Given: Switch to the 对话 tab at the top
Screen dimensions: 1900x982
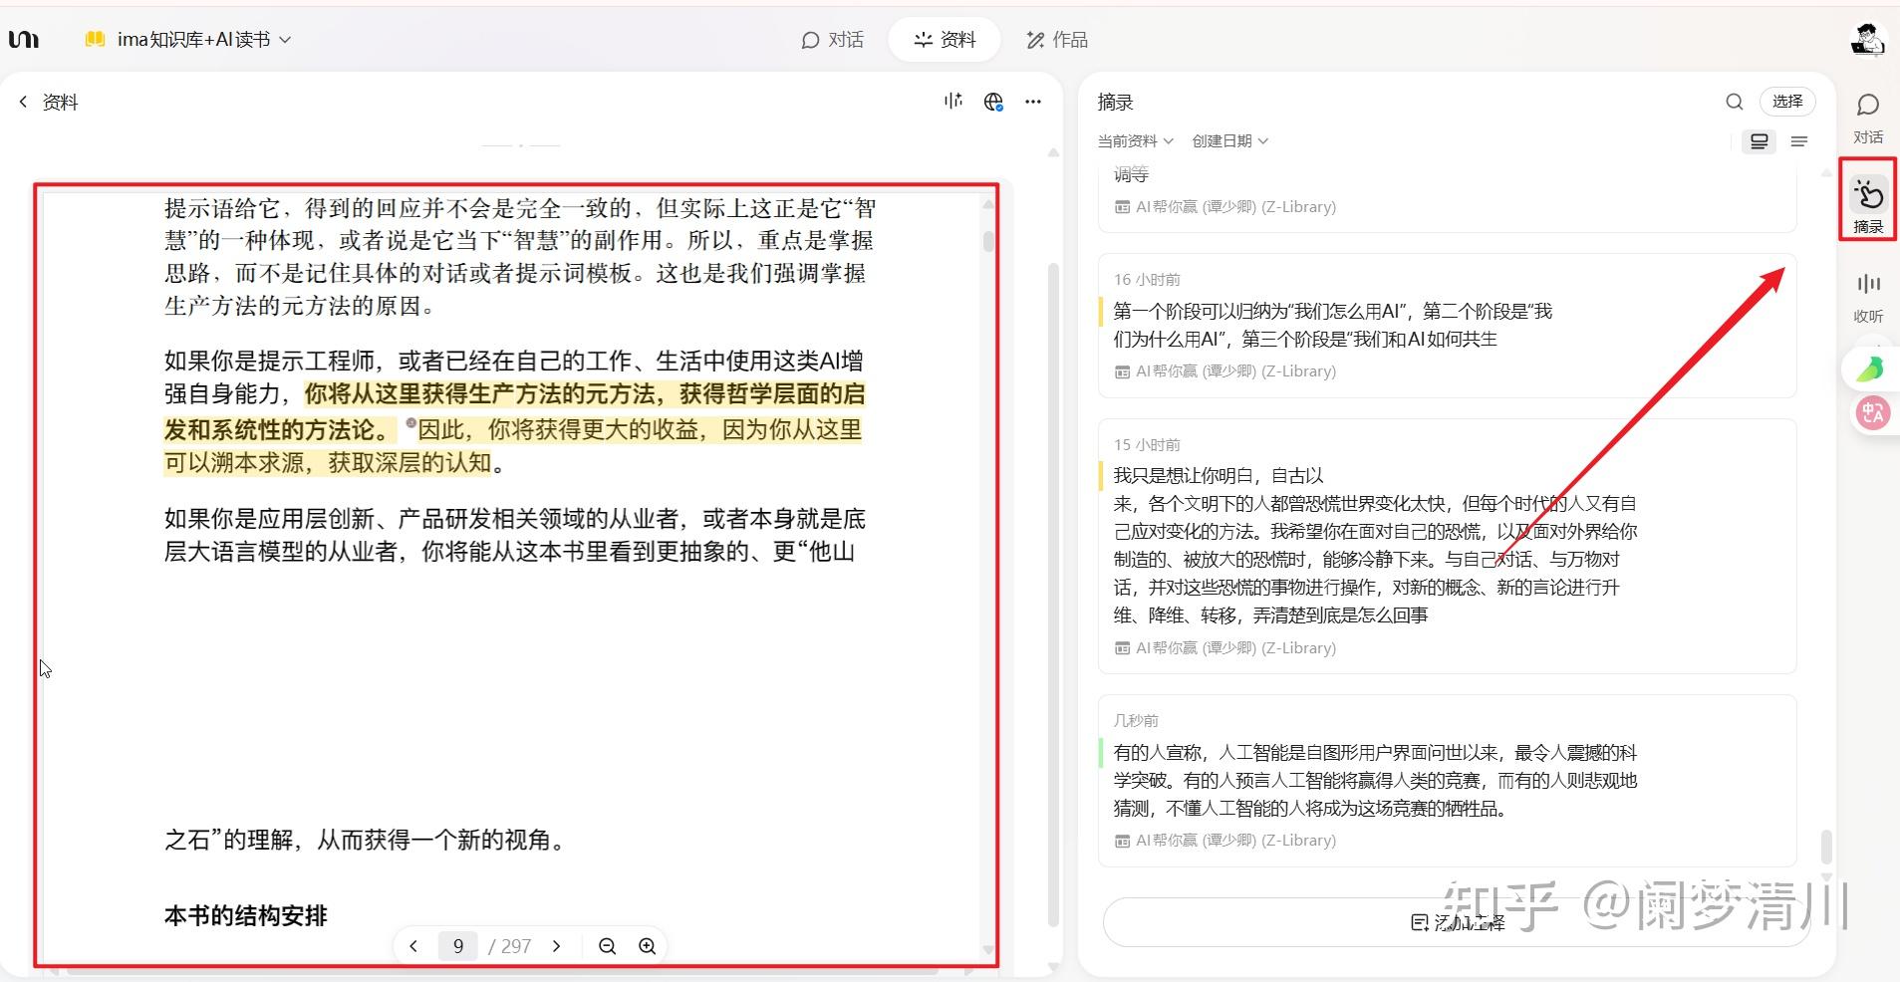Looking at the screenshot, I should point(832,40).
